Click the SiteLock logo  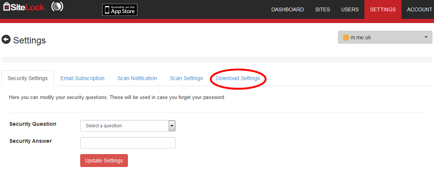click(x=24, y=7)
